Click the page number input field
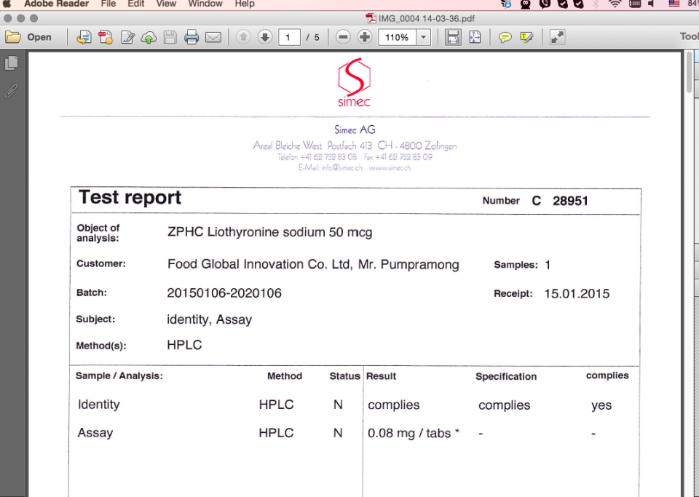 [x=289, y=37]
